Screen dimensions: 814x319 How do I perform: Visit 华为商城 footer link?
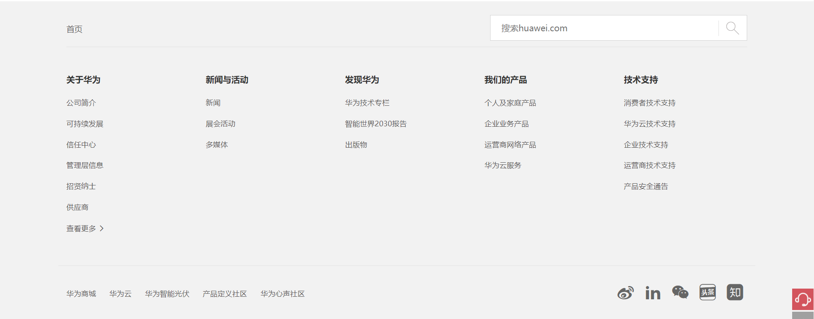(81, 294)
